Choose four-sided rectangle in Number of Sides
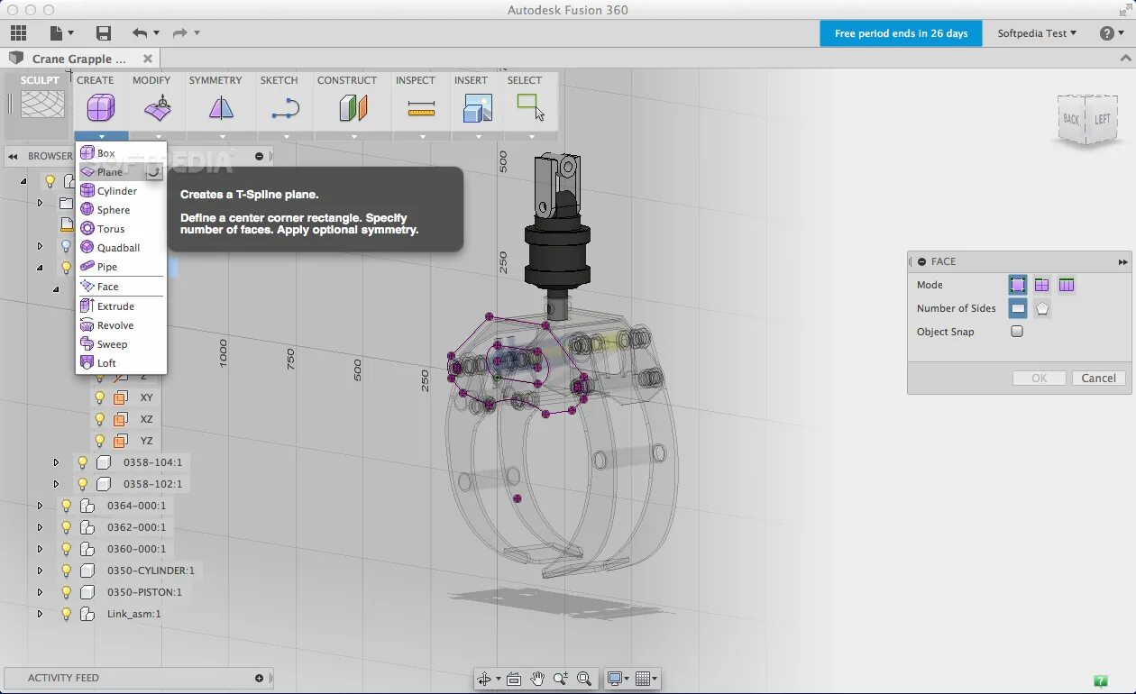The width and height of the screenshot is (1136, 694). click(x=1018, y=308)
